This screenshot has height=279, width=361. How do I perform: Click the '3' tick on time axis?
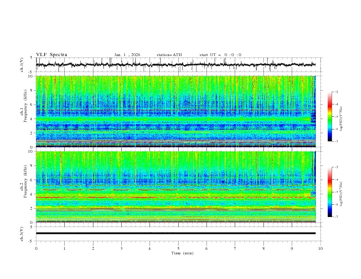point(121,248)
